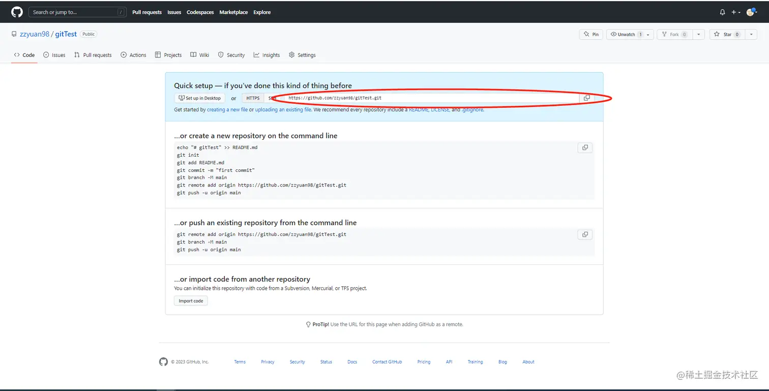Copy the push existing repository commands
The image size is (769, 391).
click(x=585, y=234)
